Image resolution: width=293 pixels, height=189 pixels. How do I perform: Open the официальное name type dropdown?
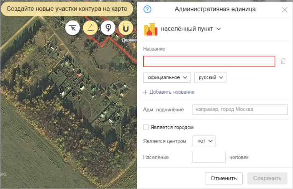pyautogui.click(x=167, y=77)
